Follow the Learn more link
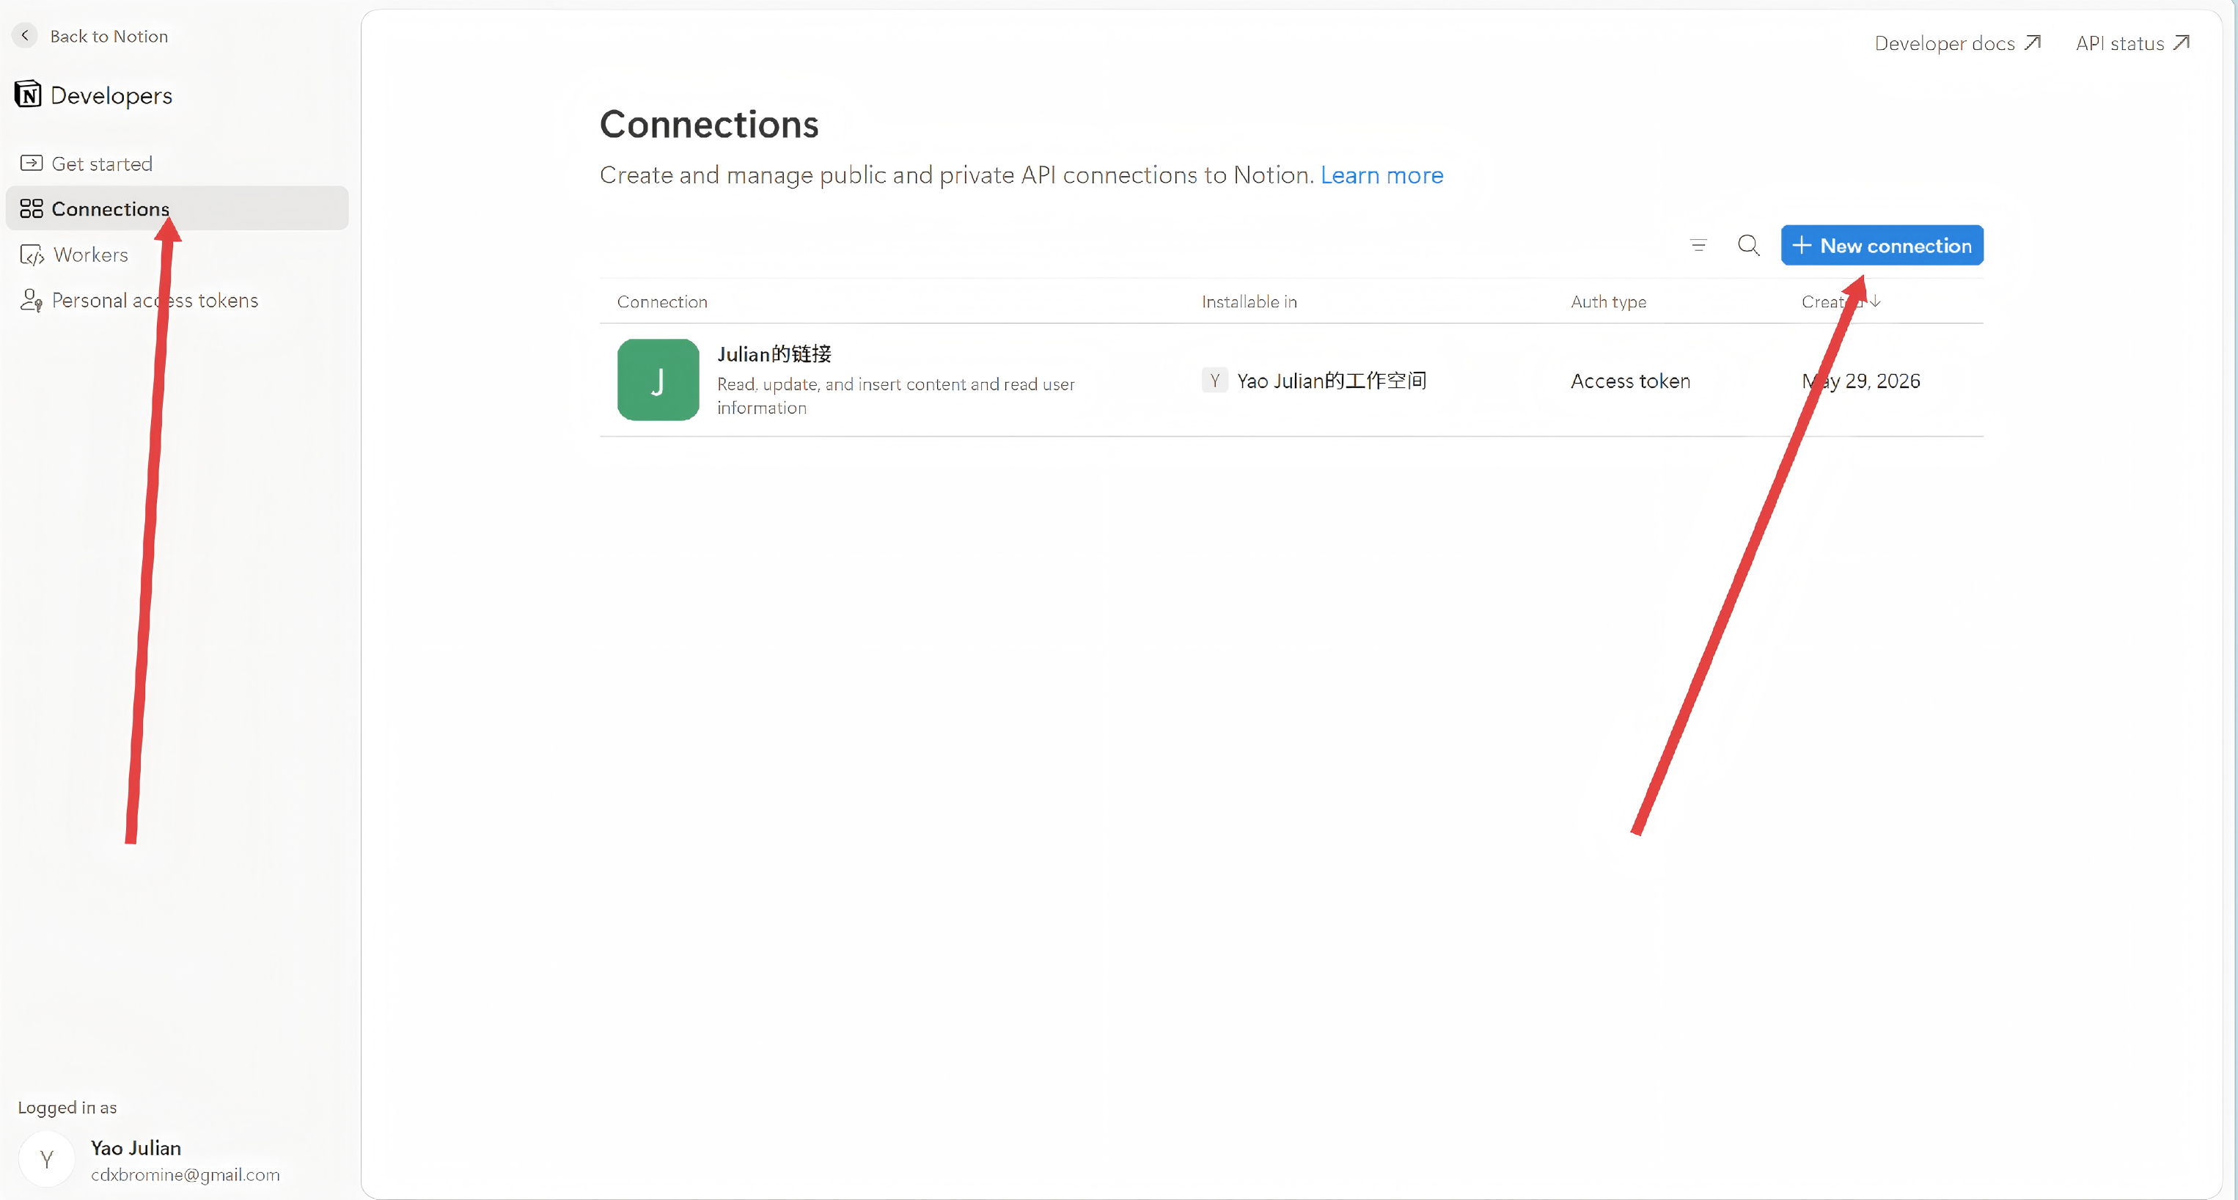This screenshot has height=1200, width=2238. [1382, 175]
